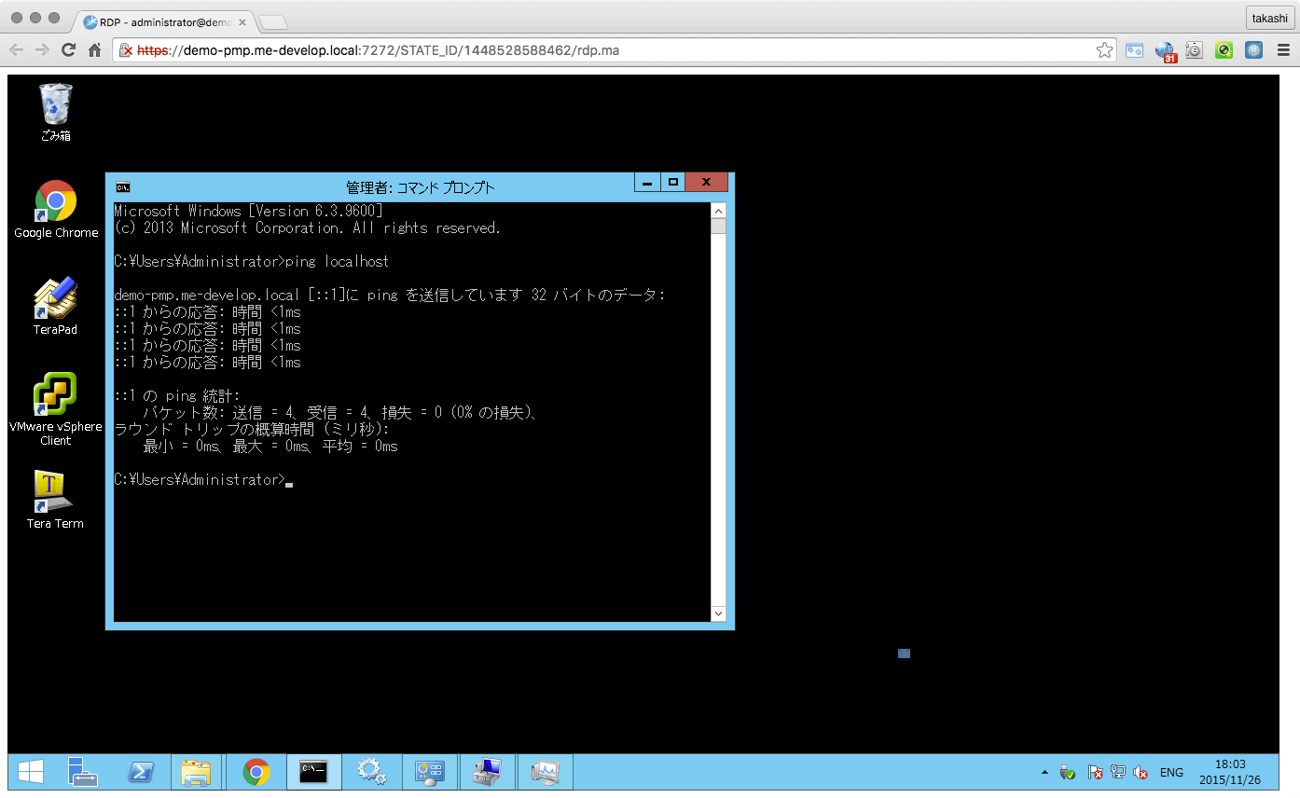Viewport: 1300px width, 798px height.
Task: Minimize the Command Prompt window
Action: 648,183
